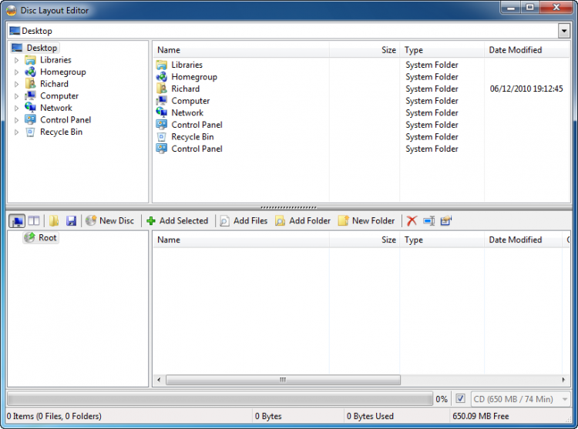Toggle the checkbox next to disc size

[x=460, y=399]
